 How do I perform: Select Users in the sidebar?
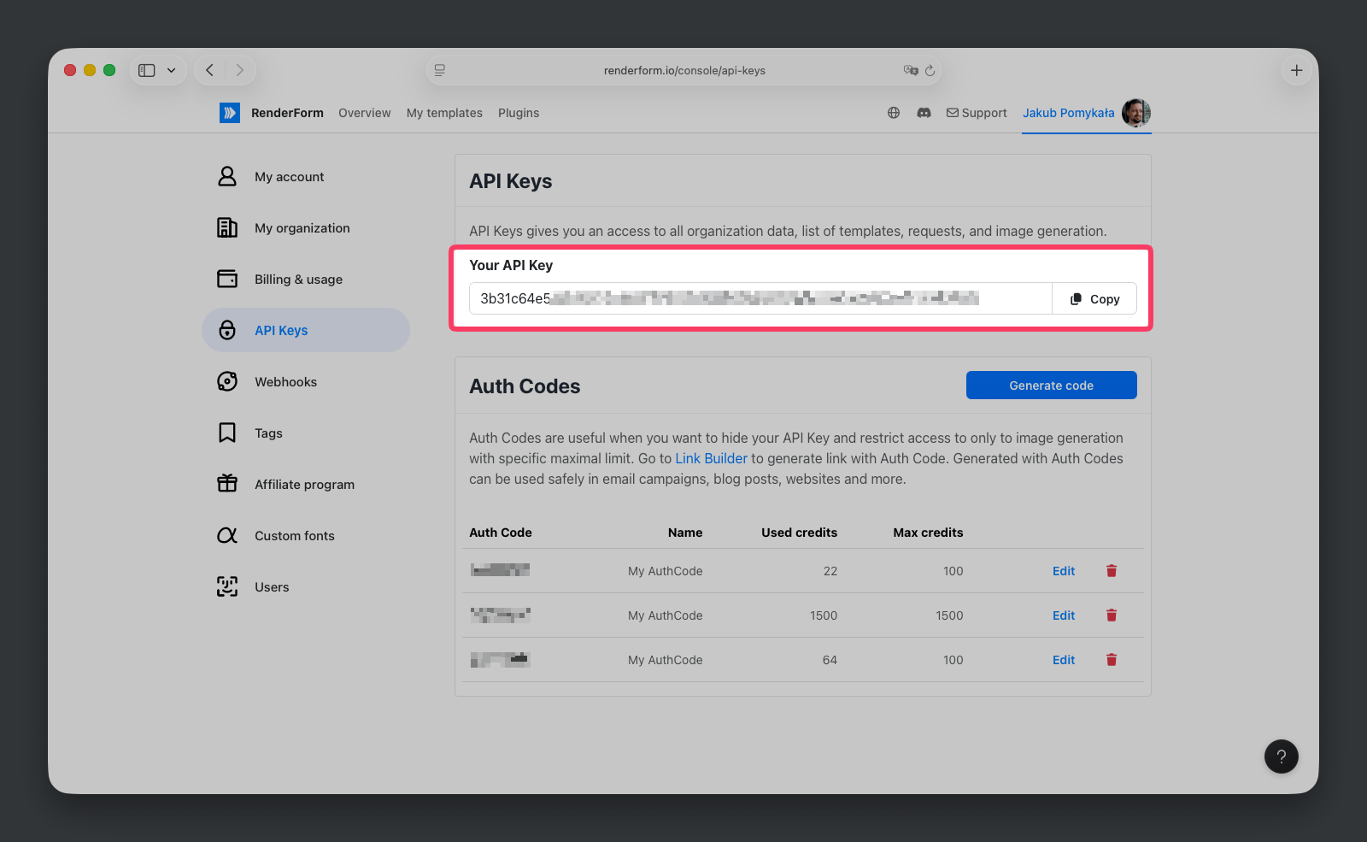(306, 586)
